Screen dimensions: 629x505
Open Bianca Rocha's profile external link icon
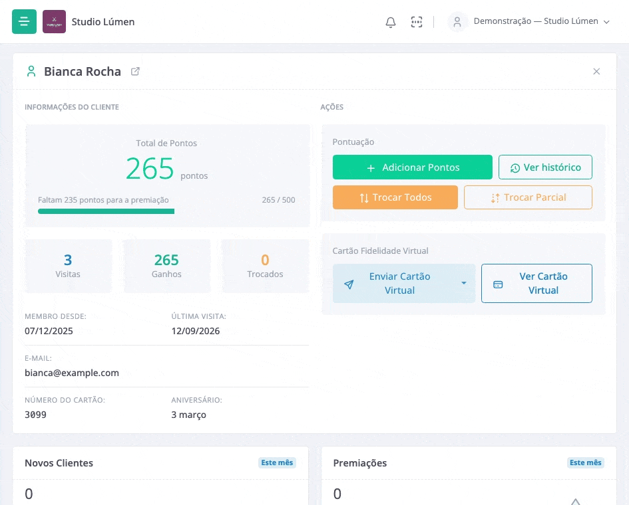tap(135, 71)
